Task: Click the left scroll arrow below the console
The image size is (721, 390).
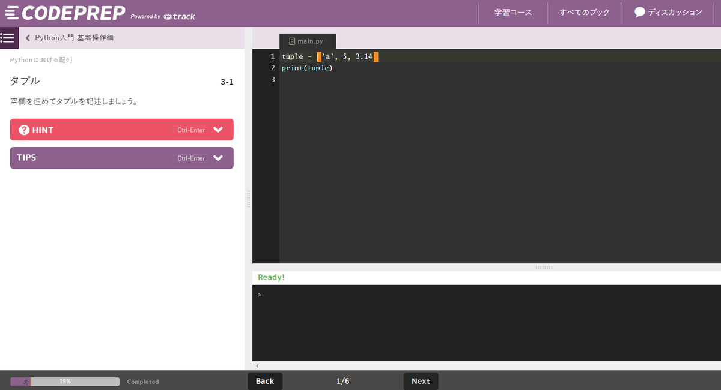Action: pos(257,365)
